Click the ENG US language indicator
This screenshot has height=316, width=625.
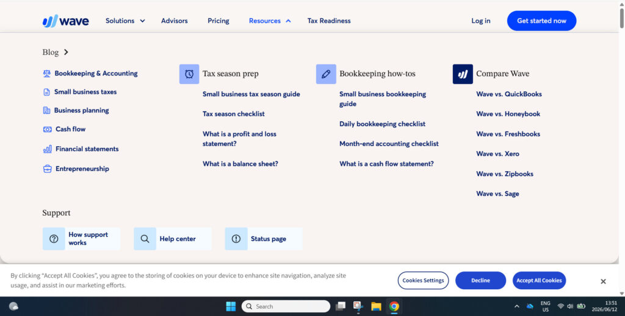point(545,306)
